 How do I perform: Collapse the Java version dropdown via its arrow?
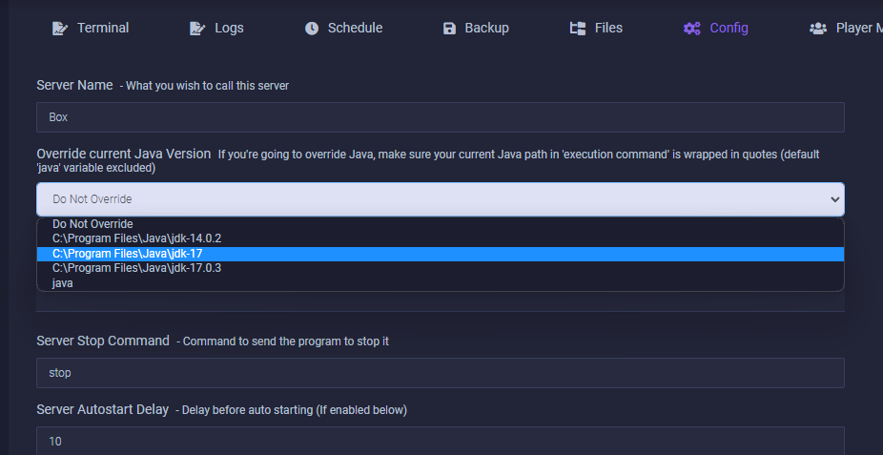click(x=835, y=199)
